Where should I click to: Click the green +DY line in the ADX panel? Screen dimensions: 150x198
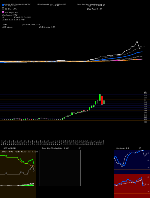[13, 157]
